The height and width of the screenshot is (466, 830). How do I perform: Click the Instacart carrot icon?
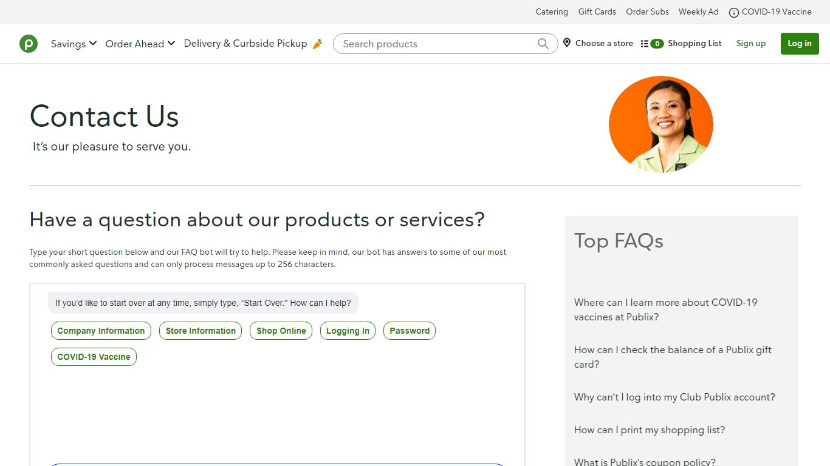point(317,44)
